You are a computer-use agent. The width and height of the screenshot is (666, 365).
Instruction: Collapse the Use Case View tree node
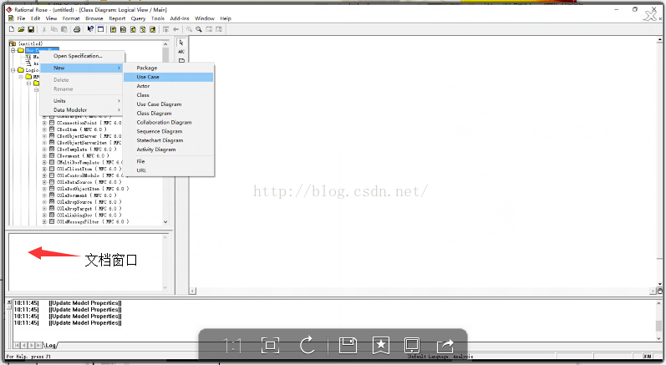[13, 50]
